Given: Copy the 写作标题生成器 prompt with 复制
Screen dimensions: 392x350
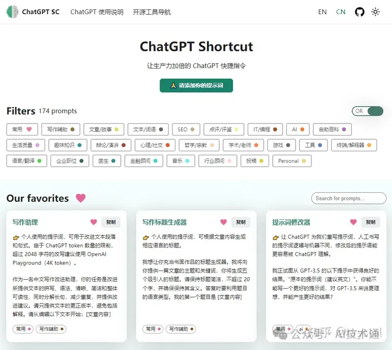Looking at the screenshot, I should coord(241,222).
